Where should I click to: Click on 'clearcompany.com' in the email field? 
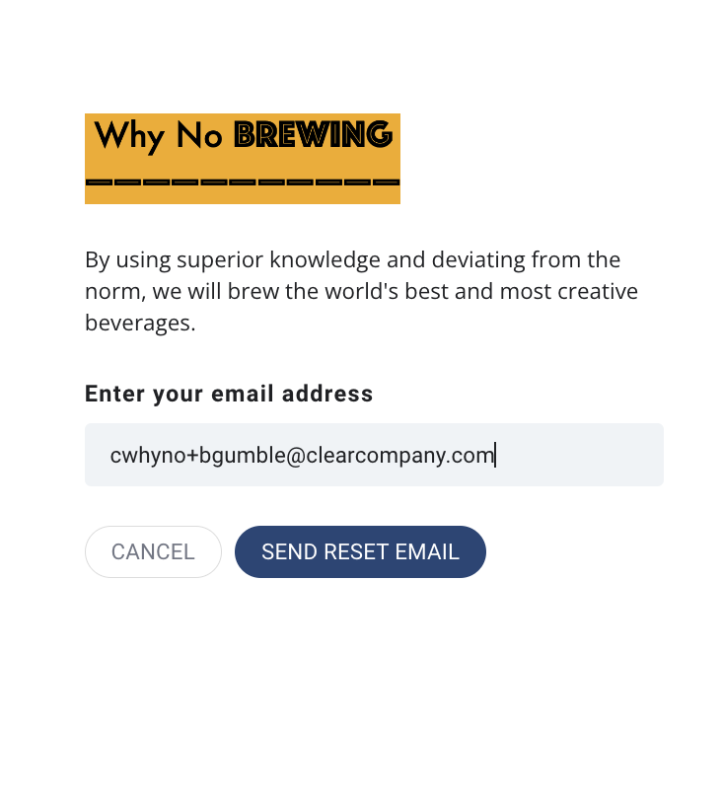coord(400,455)
